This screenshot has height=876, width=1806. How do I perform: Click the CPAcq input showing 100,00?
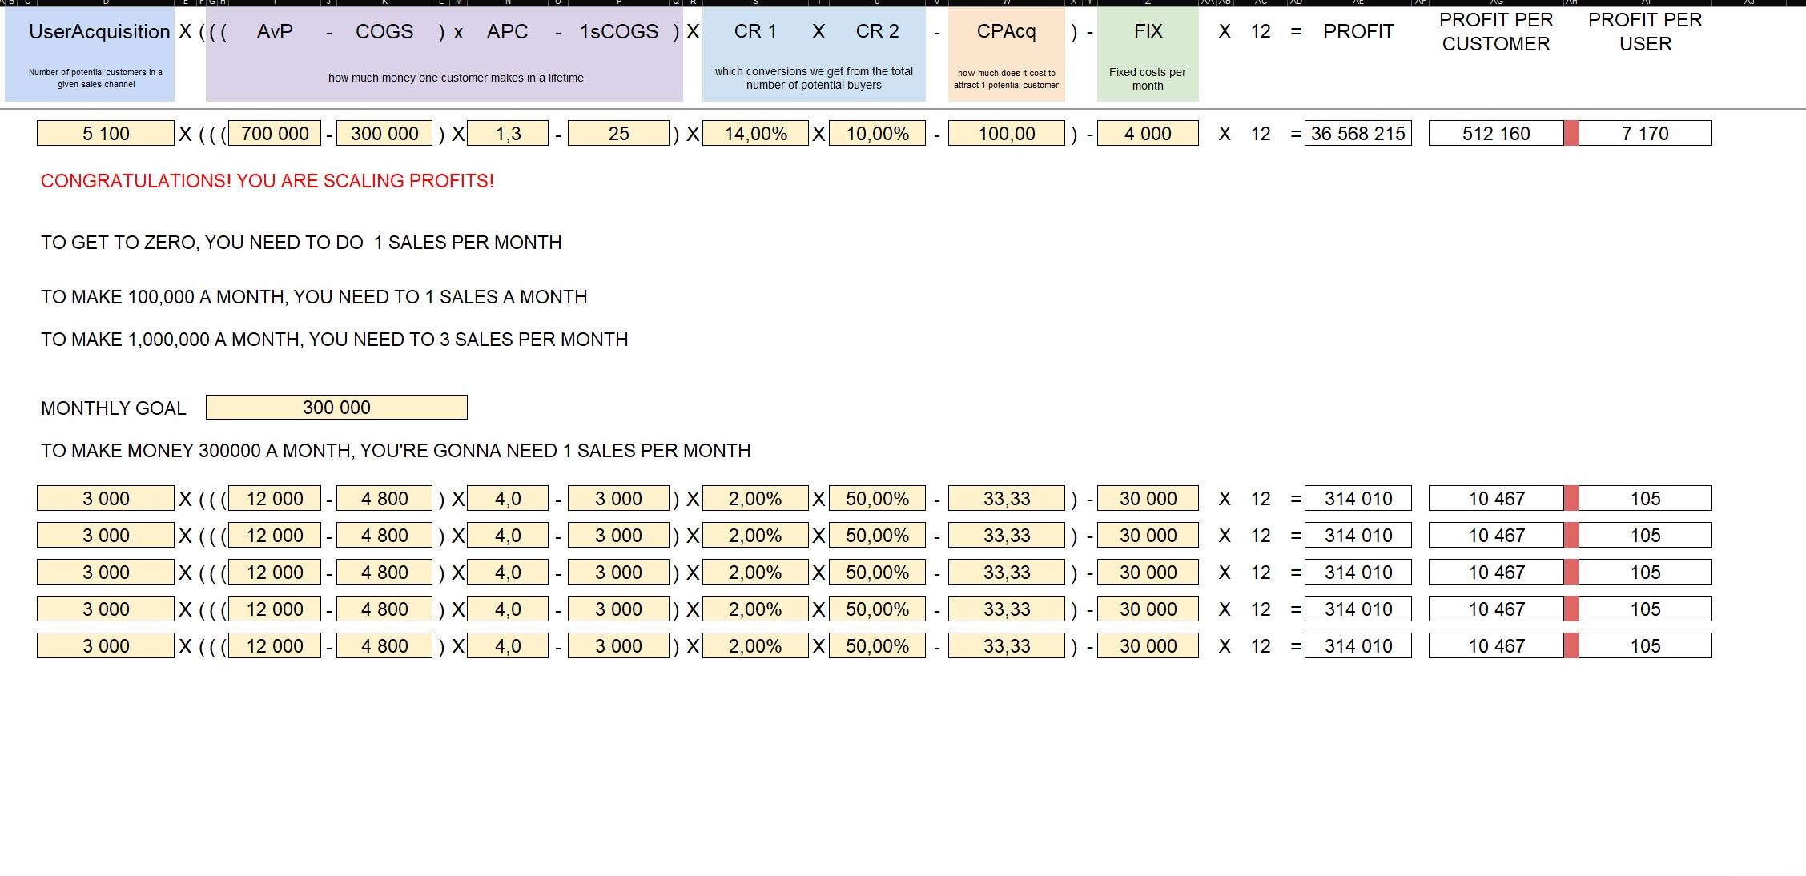[1007, 133]
